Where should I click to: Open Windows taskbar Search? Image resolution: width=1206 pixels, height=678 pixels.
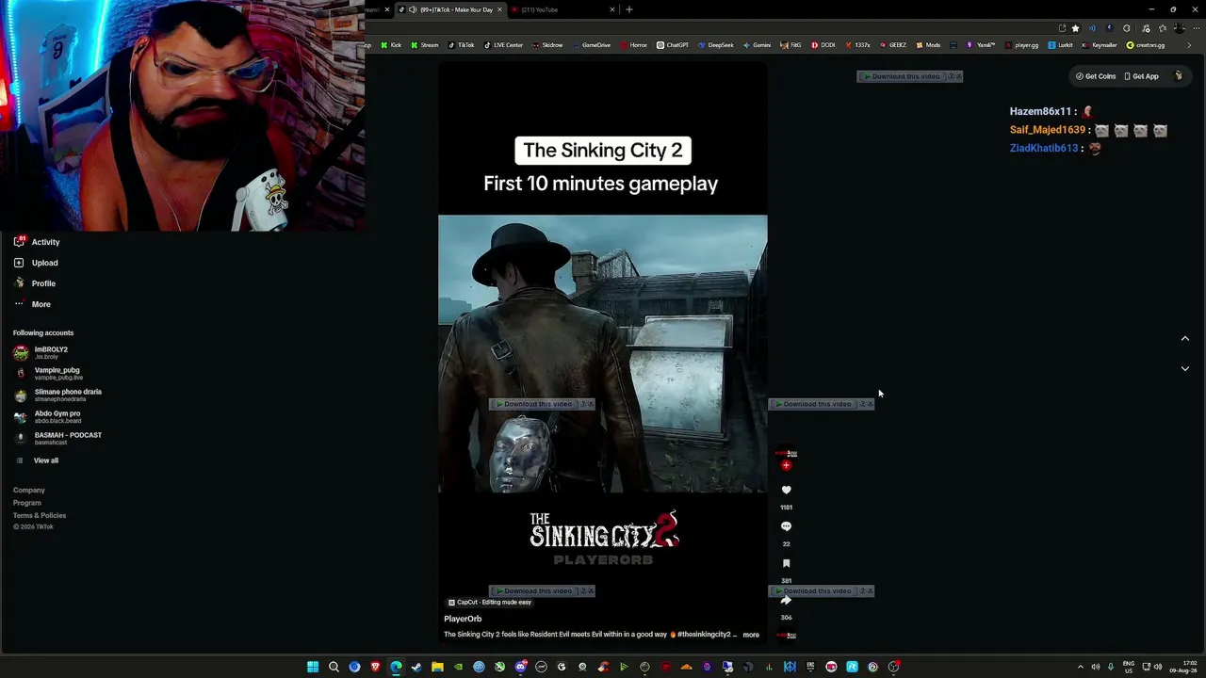click(x=334, y=667)
